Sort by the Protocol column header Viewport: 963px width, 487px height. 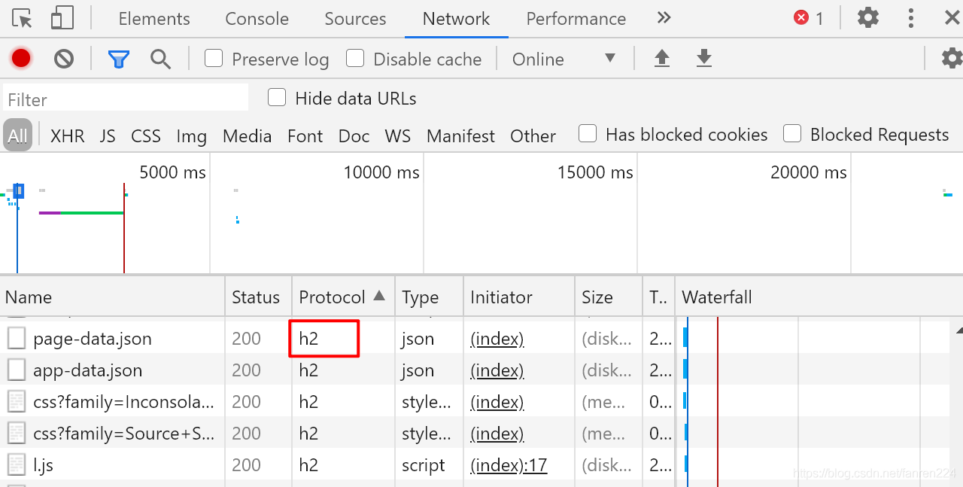pyautogui.click(x=332, y=297)
